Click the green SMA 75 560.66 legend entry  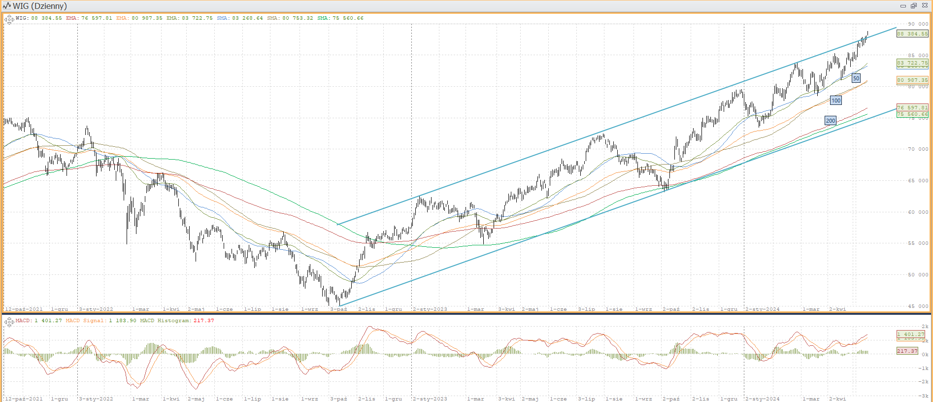tap(340, 18)
